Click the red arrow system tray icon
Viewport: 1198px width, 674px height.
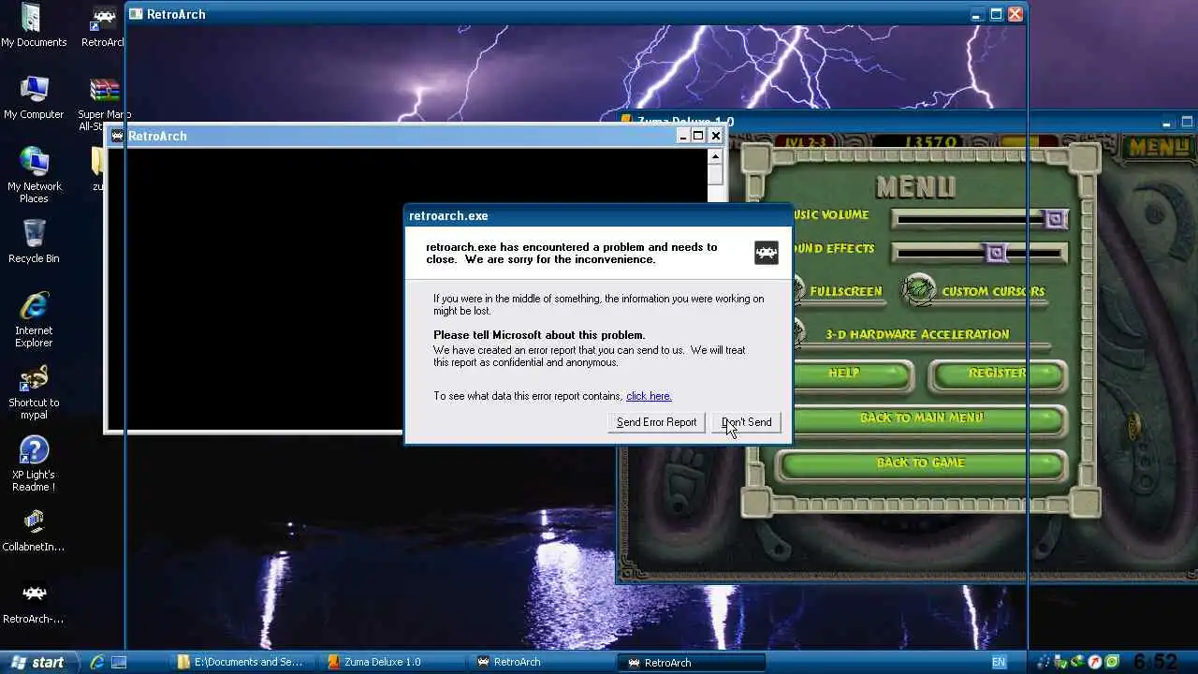(1094, 662)
